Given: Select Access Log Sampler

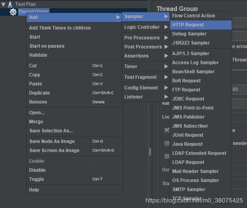Looking at the screenshot, I should tap(201, 63).
